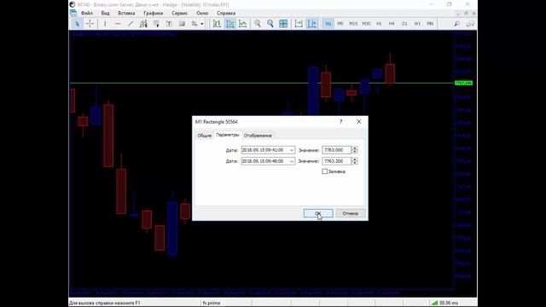
Task: Open the Графики menu
Action: point(154,14)
